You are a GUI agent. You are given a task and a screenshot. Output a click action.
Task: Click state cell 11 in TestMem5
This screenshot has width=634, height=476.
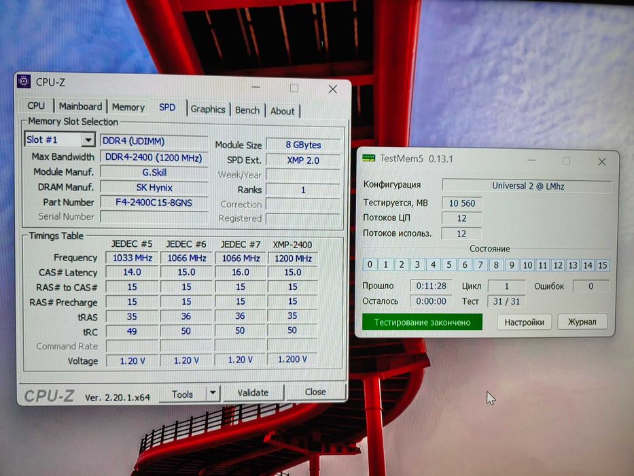click(x=543, y=265)
